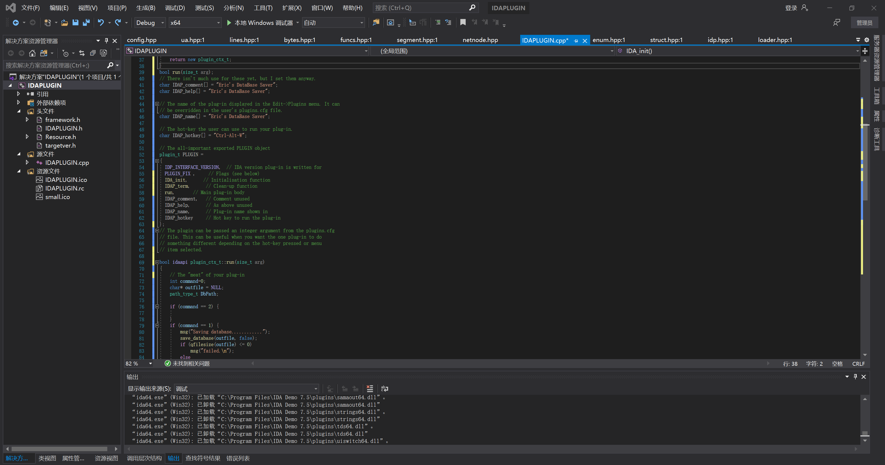Viewport: 885px width, 465px height.
Task: Toggle pin on Solution Explorer panel
Action: pos(106,41)
